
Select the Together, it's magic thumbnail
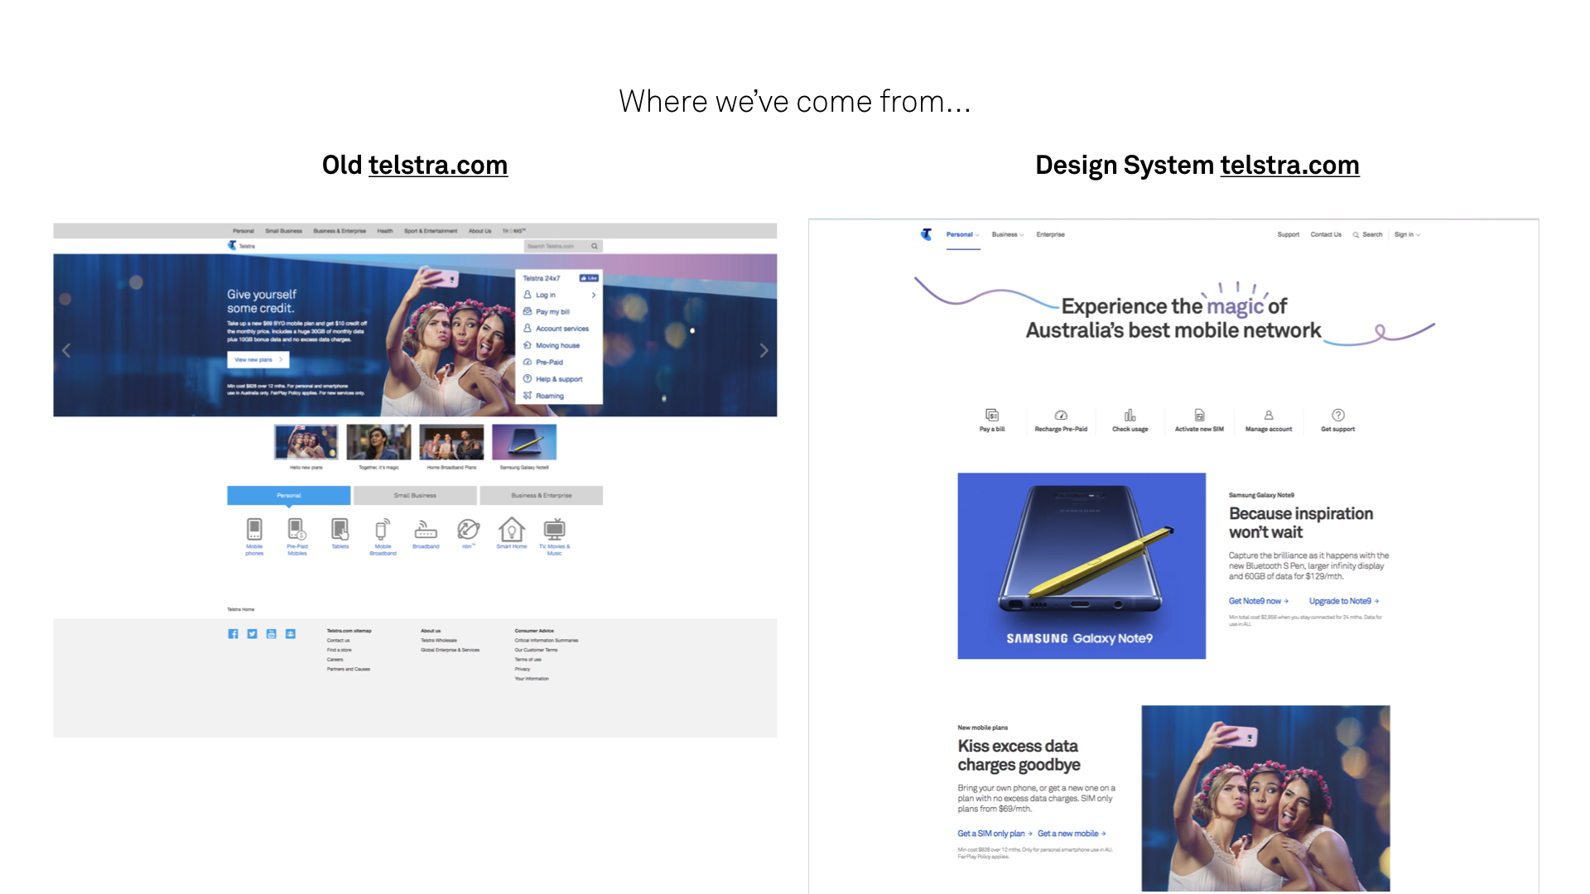(x=378, y=442)
